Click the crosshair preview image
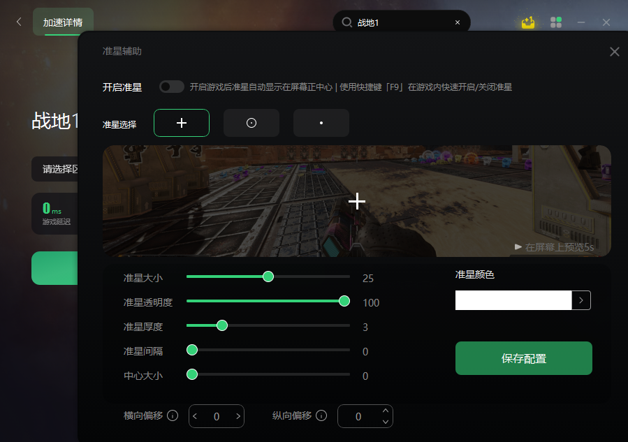 [356, 201]
